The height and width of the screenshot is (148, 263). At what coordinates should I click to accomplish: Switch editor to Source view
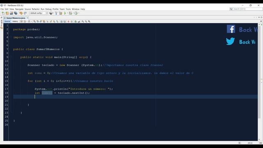[x=7, y=21]
